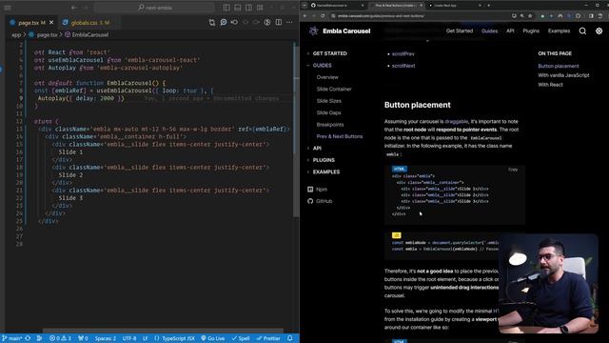Start the Go Live server
Viewport: 609px width, 343px height.
tap(213, 338)
